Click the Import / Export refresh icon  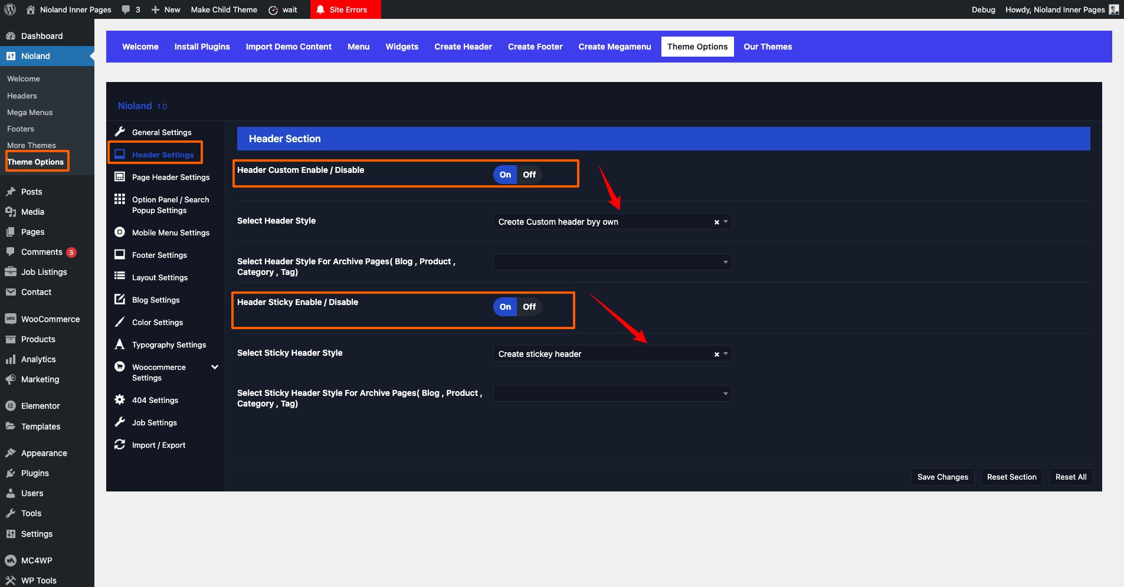(120, 444)
